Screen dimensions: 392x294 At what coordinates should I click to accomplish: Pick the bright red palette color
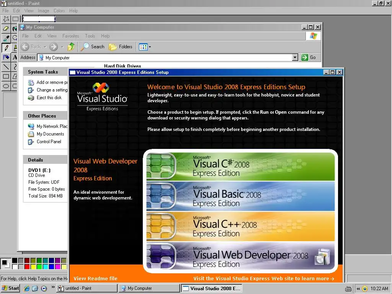pos(27,267)
